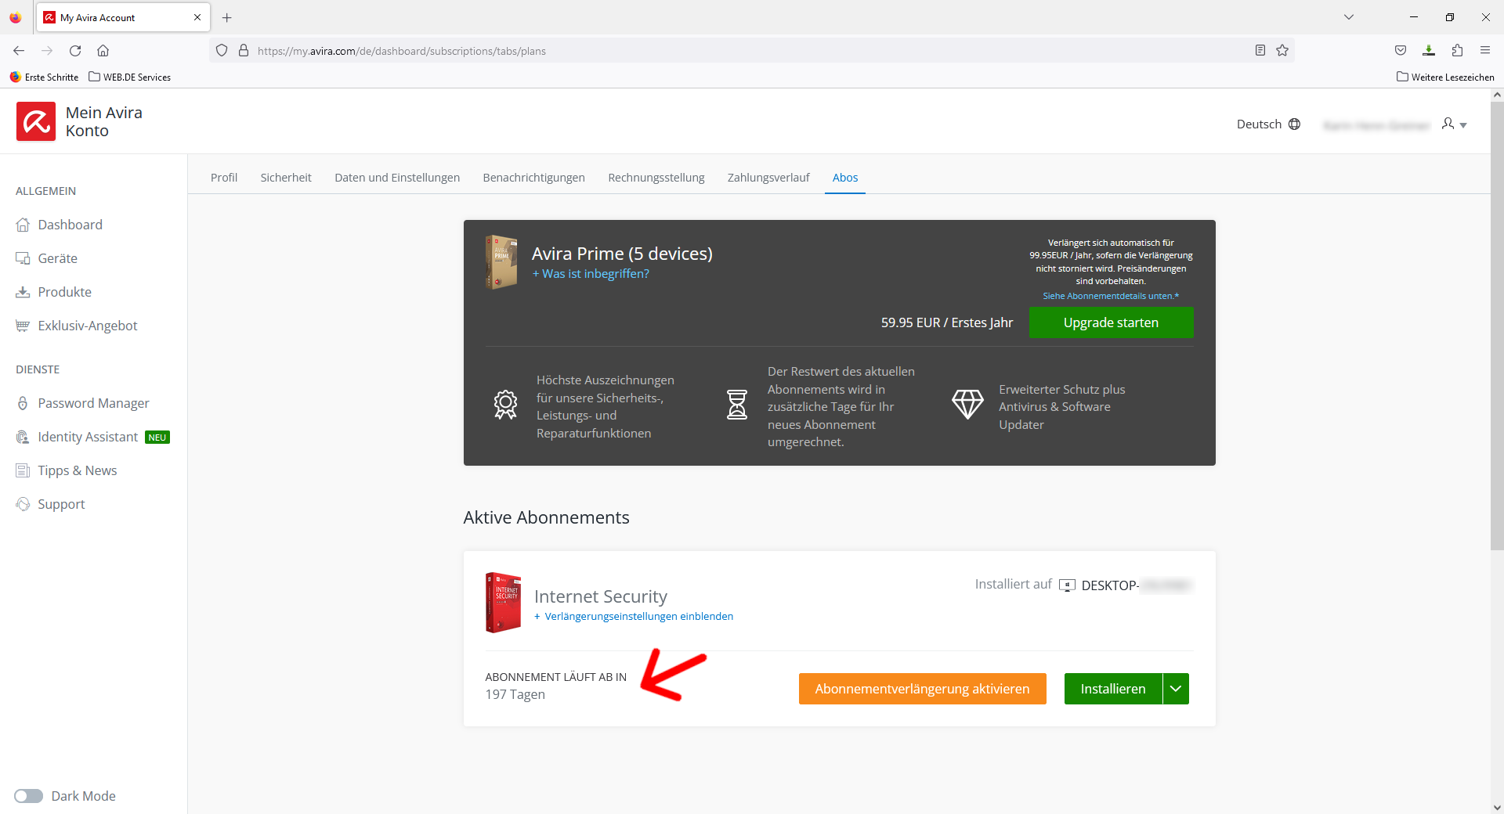Screen dimensions: 1504x814
Task: Click the '197 Tagen' remaining days text
Action: 515,695
